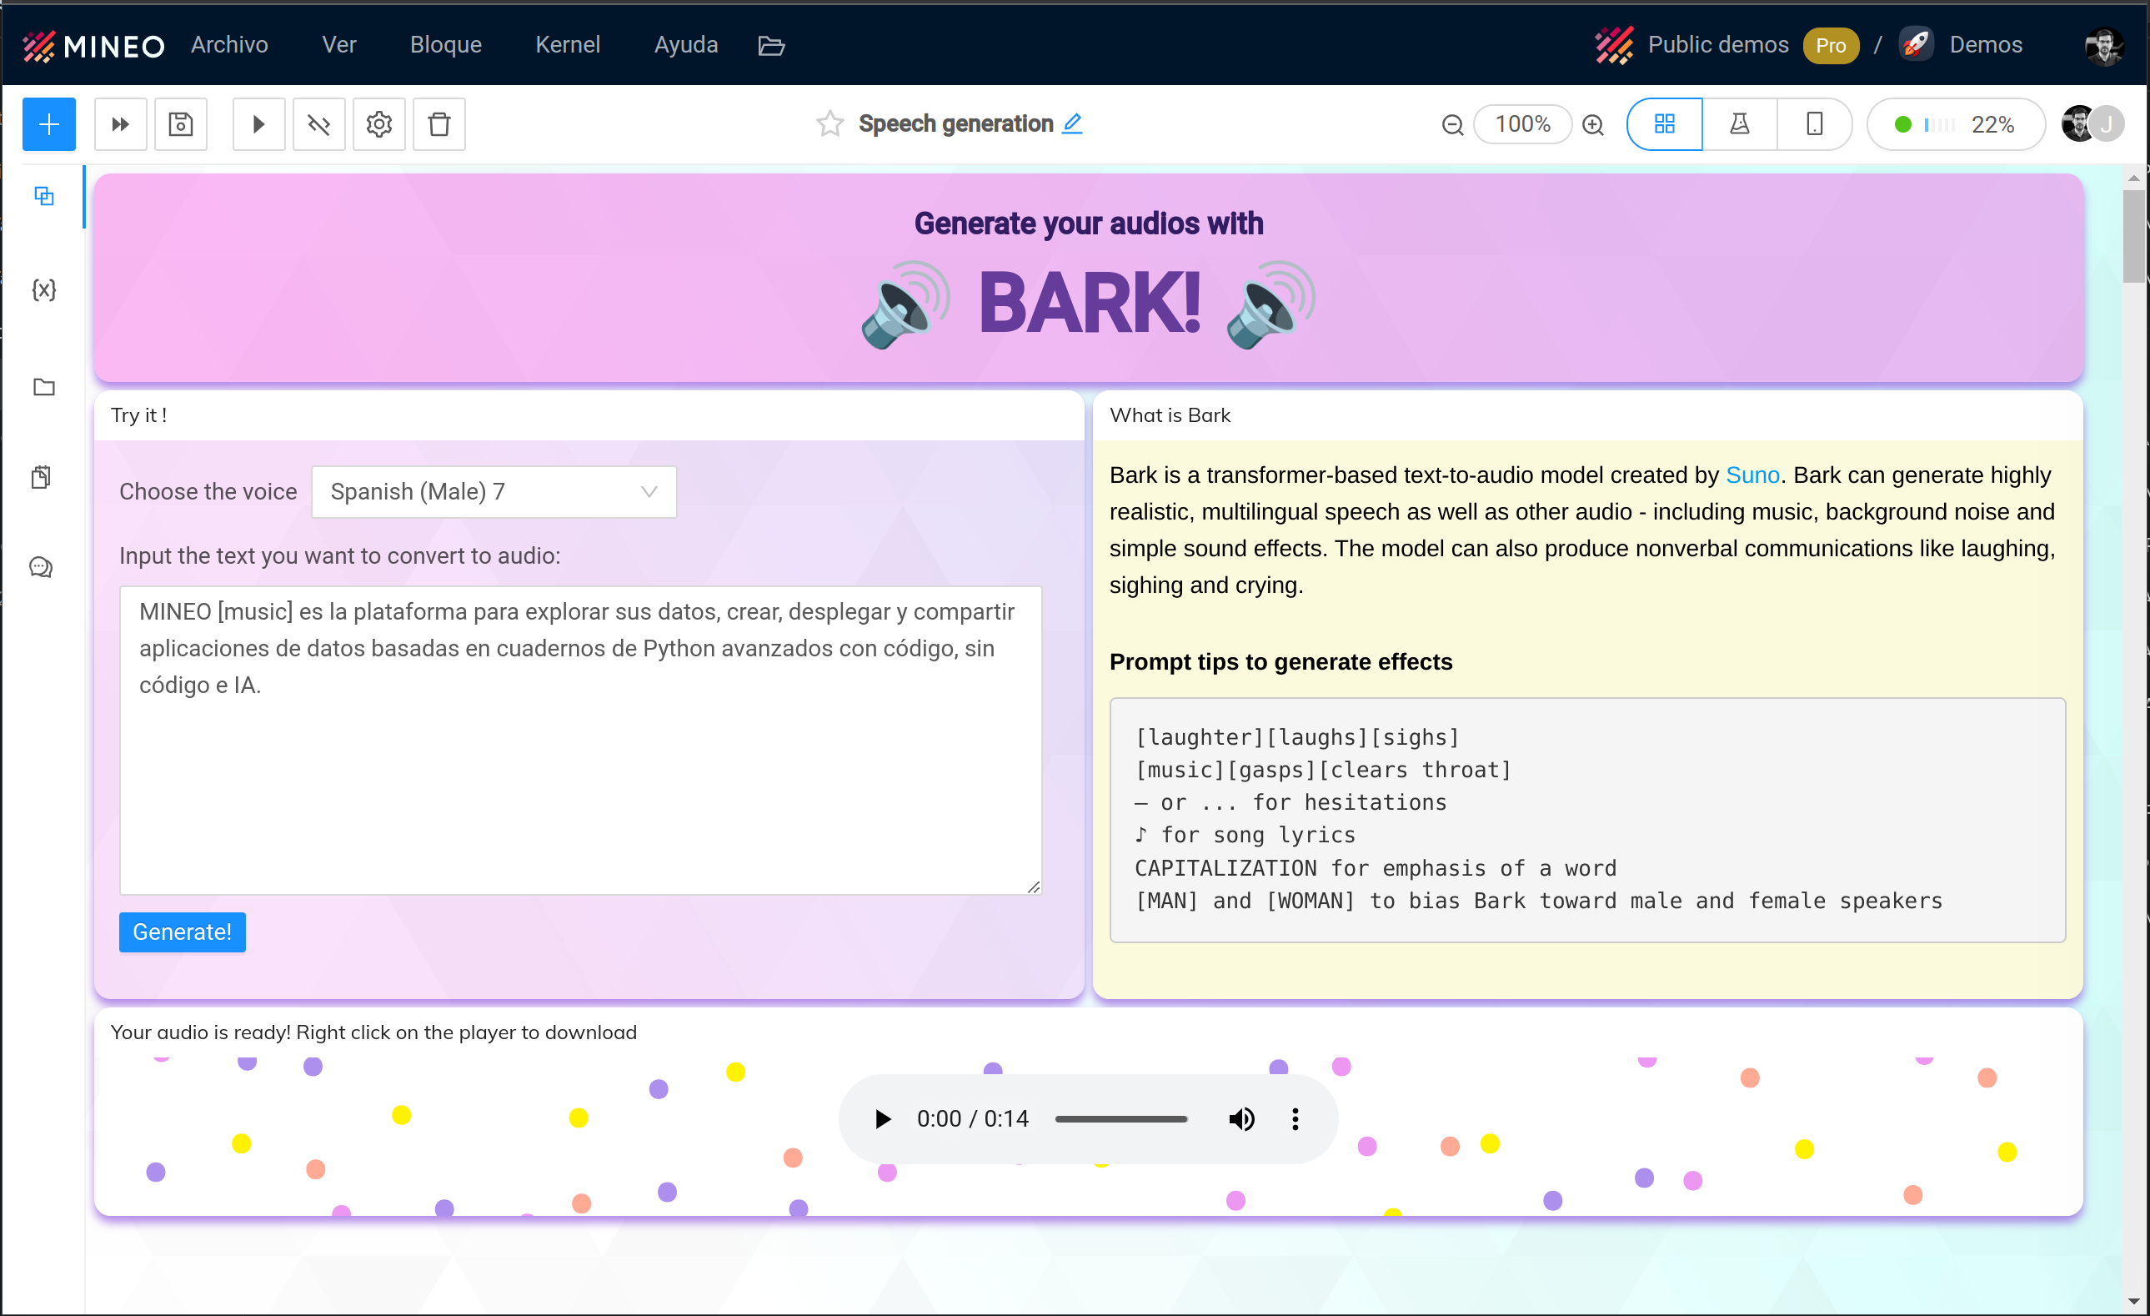This screenshot has height=1316, width=2150.
Task: Click the MINEO logo
Action: 93,45
